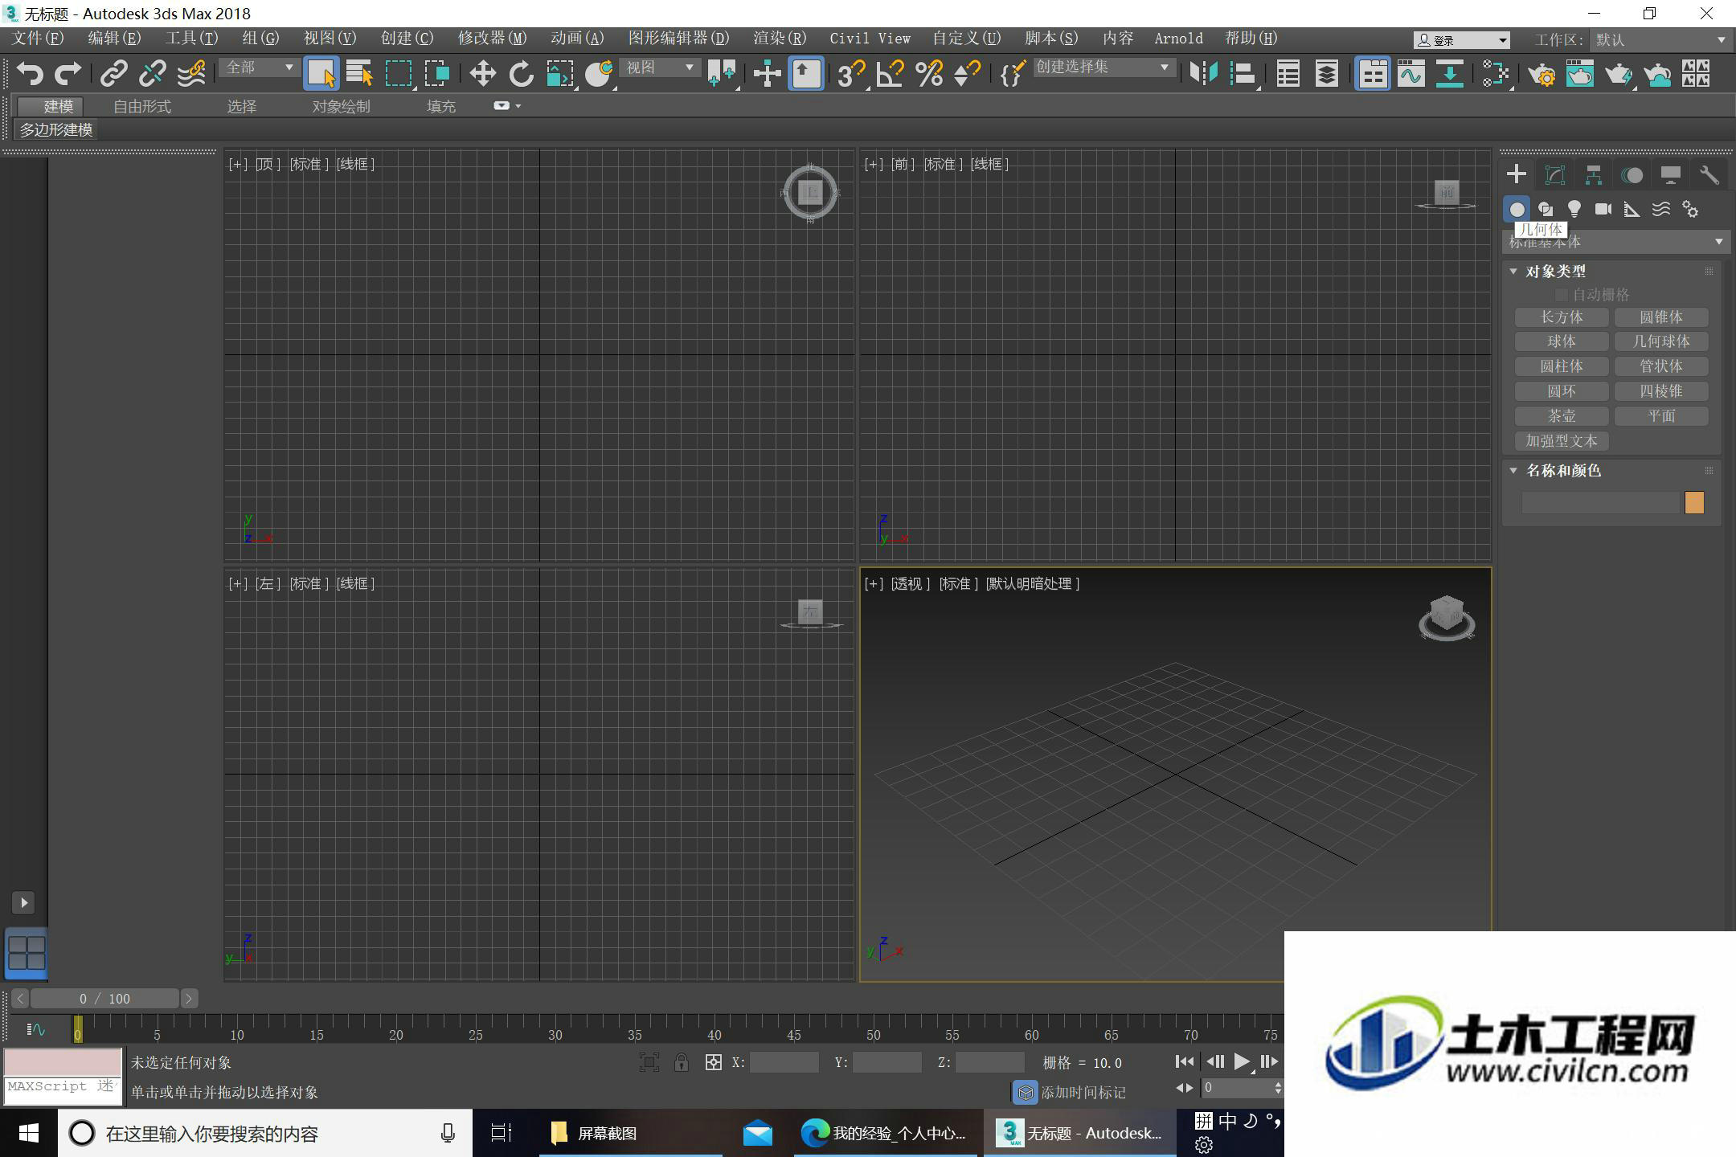The width and height of the screenshot is (1736, 1157).
Task: Toggle the Ribbon display
Action: 1373,74
